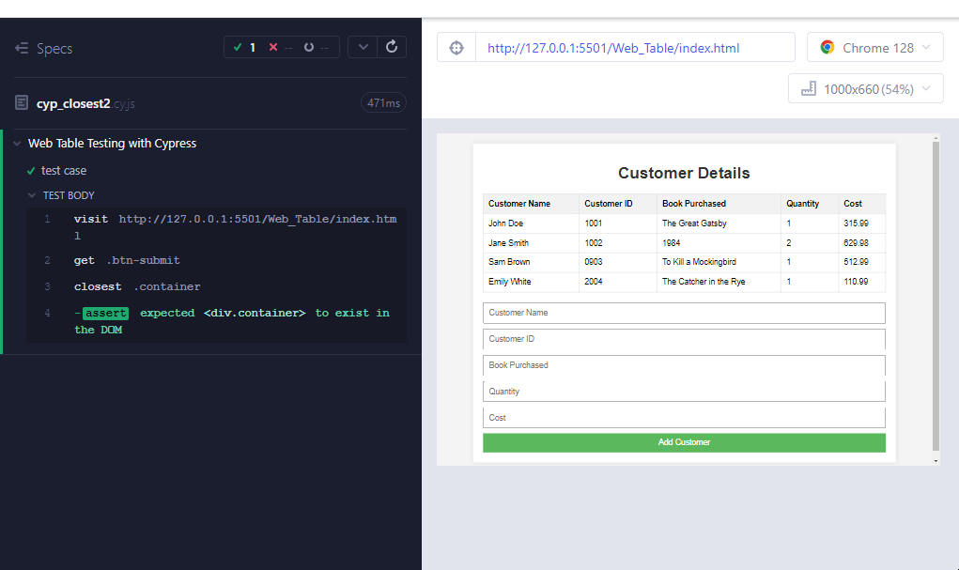Click the rerun all tests icon

[392, 47]
